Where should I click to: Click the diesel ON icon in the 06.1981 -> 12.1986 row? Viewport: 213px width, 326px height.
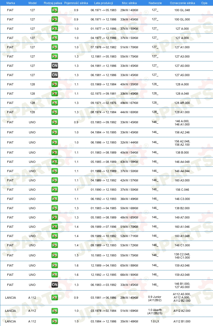[54, 75]
